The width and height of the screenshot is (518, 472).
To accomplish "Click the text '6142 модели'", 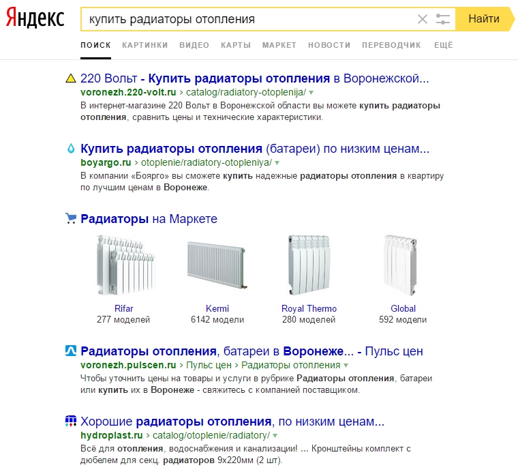I will [x=217, y=320].
